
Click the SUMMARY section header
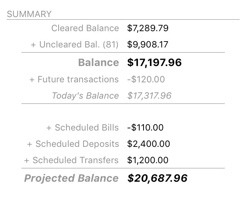click(29, 14)
